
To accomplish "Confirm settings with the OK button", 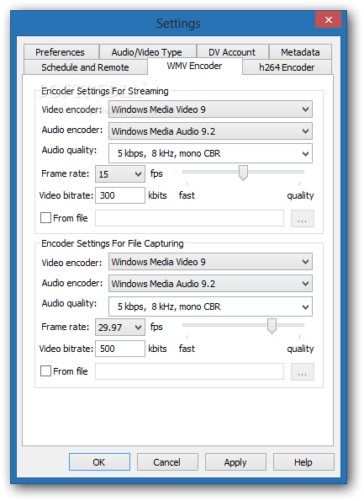I will point(99,462).
